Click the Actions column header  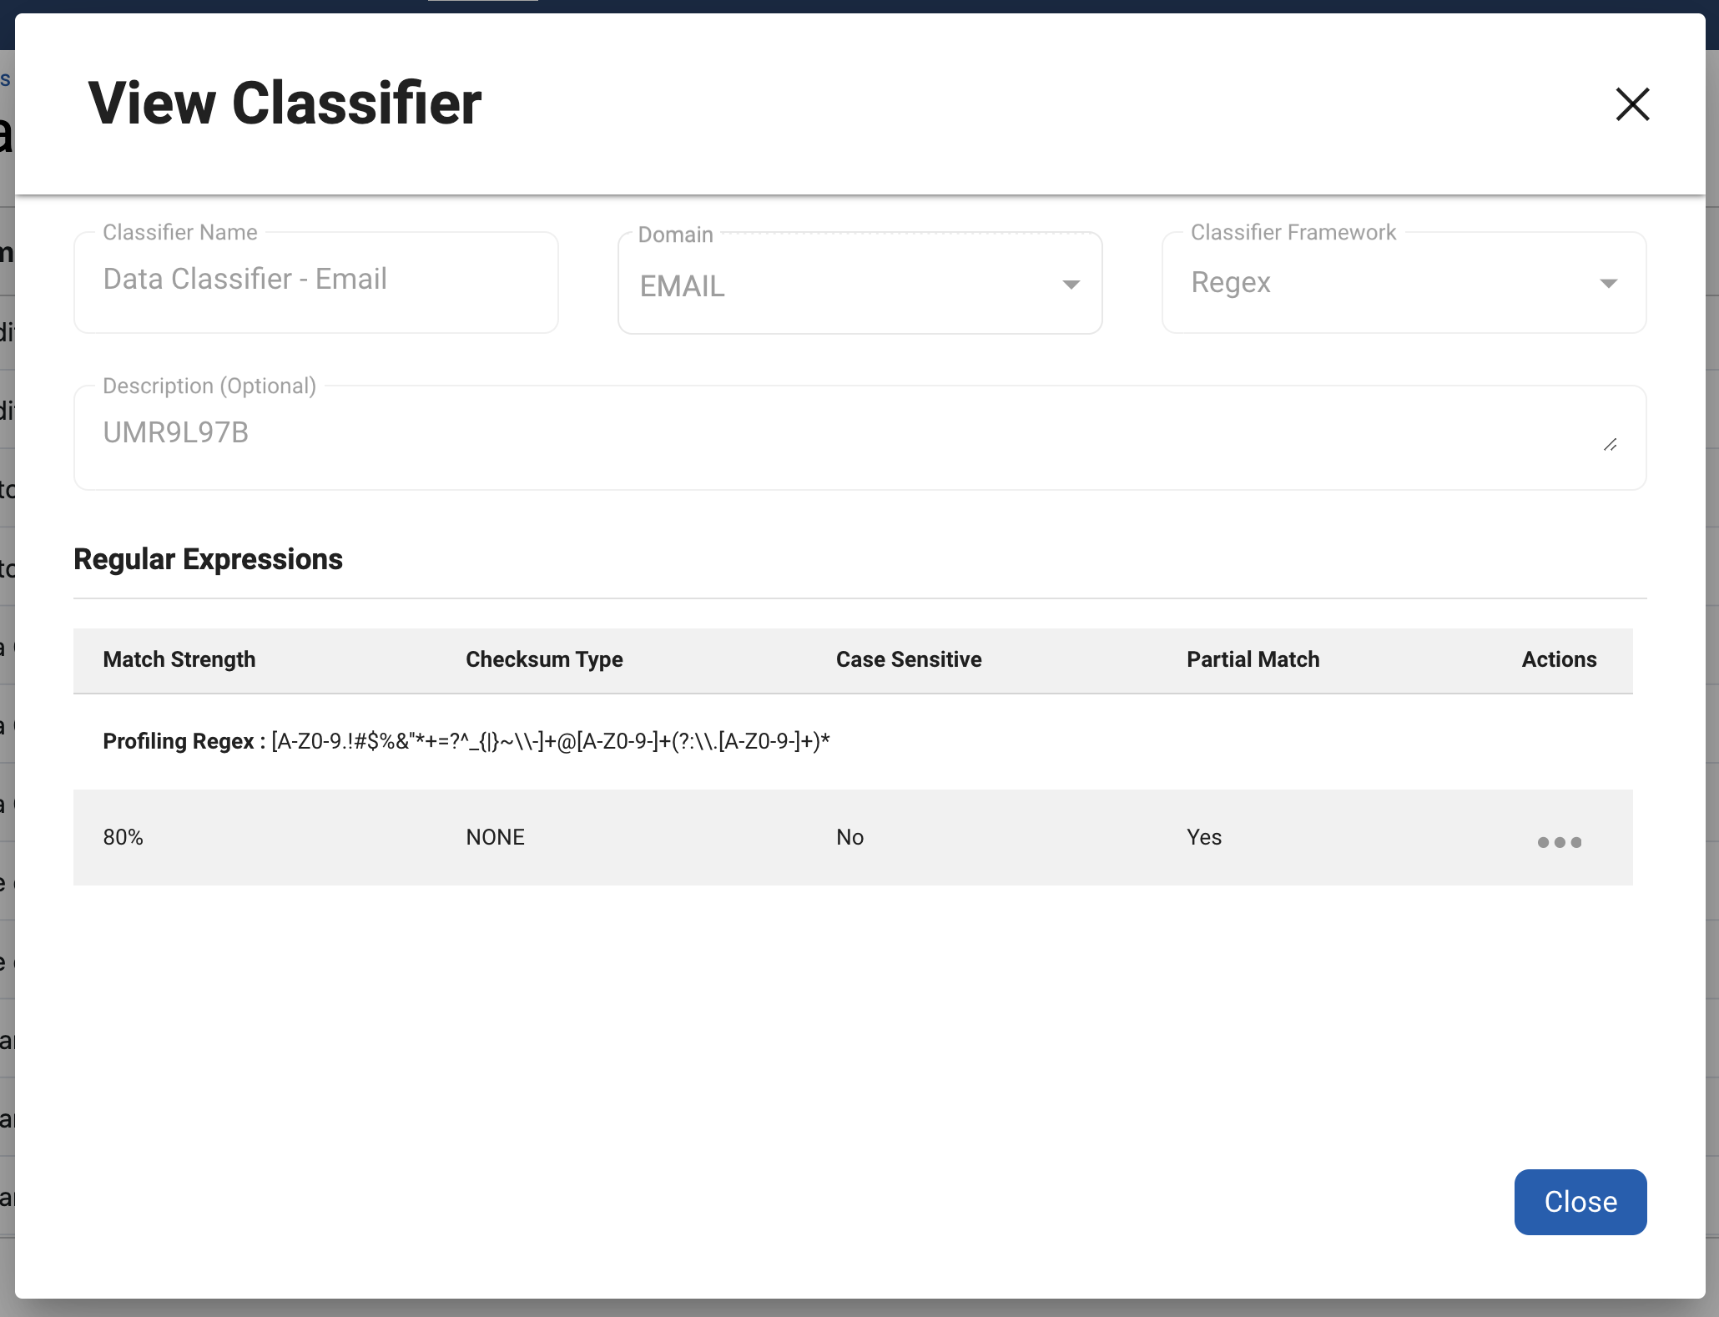click(1559, 659)
